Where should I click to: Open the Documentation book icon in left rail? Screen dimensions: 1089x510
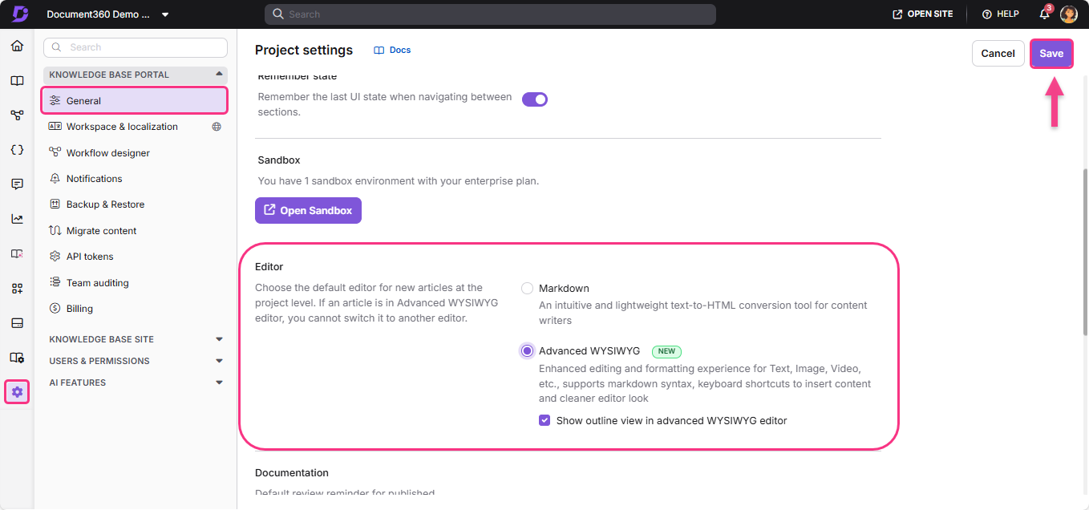coord(17,81)
